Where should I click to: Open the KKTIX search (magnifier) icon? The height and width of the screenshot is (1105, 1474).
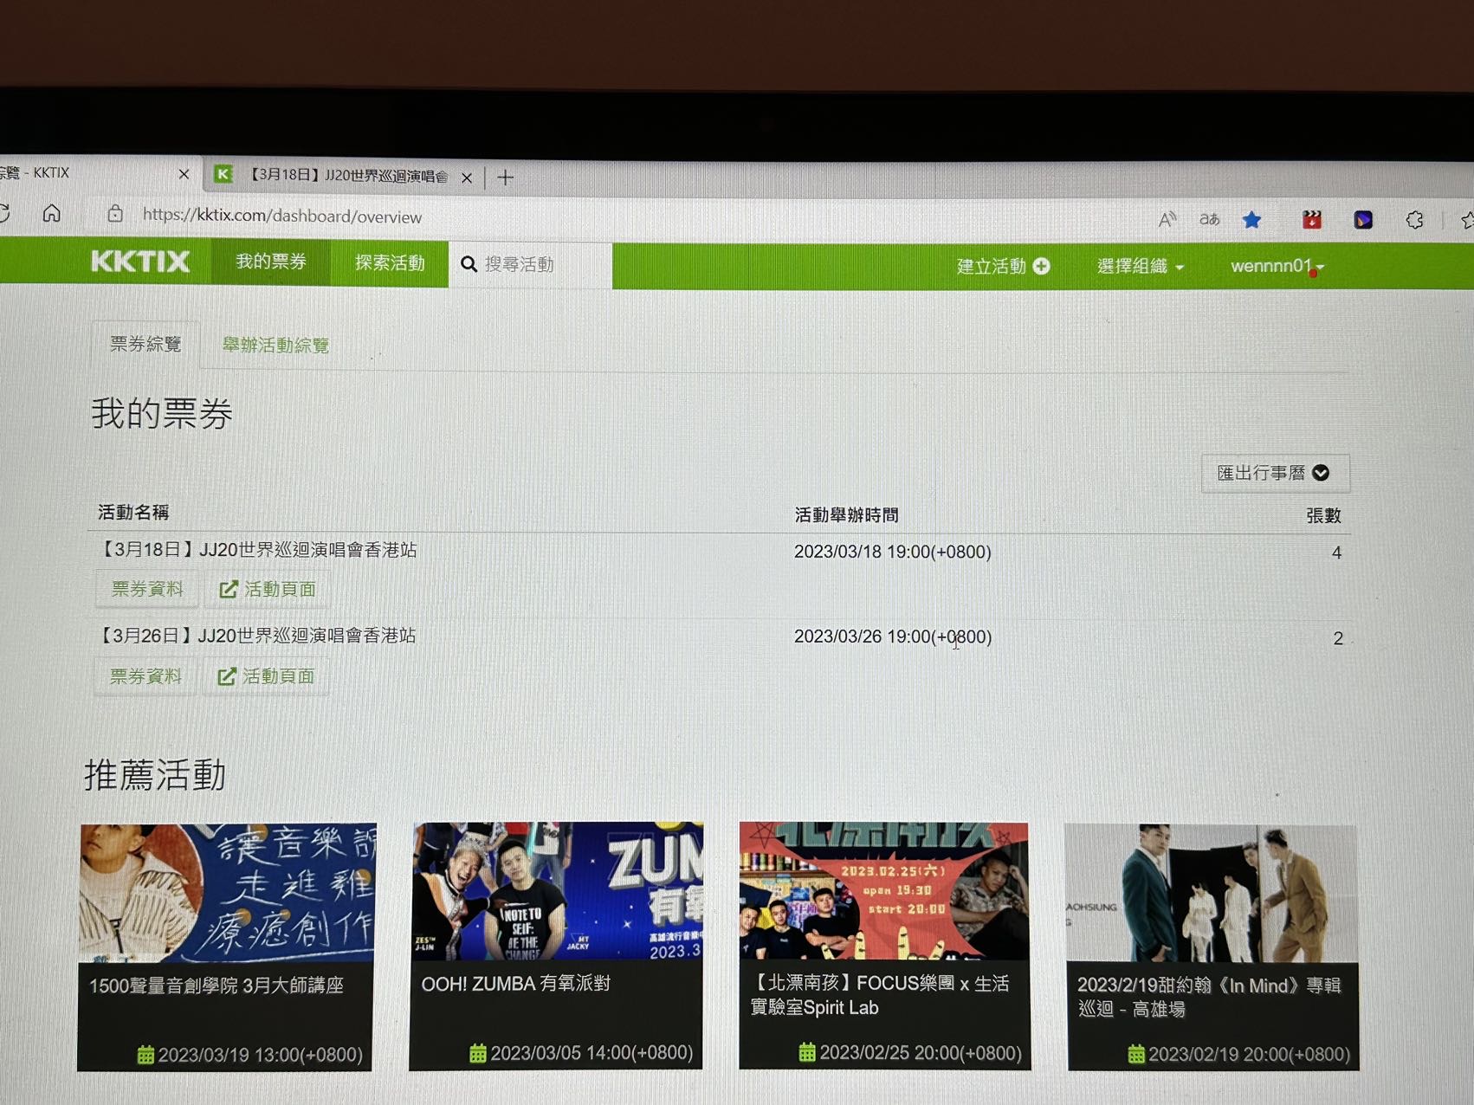click(469, 264)
